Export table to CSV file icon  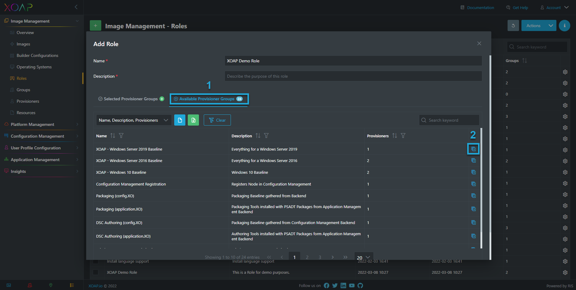point(180,120)
